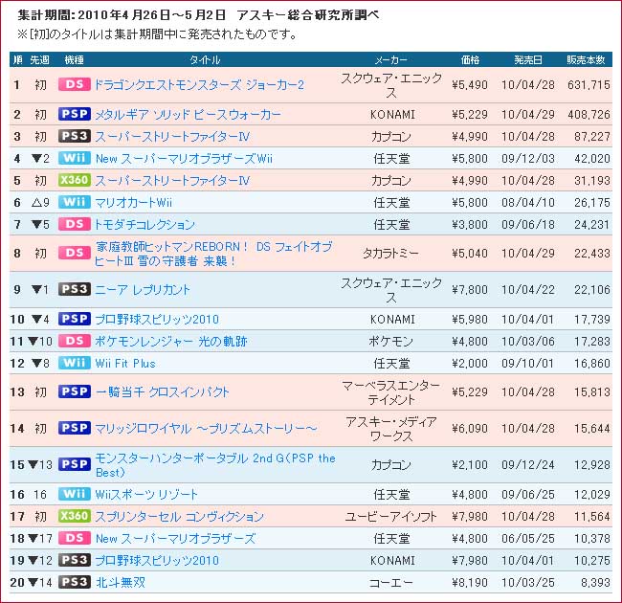The height and width of the screenshot is (603, 622).
Task: Click the メーカー column header
Action: (x=390, y=60)
